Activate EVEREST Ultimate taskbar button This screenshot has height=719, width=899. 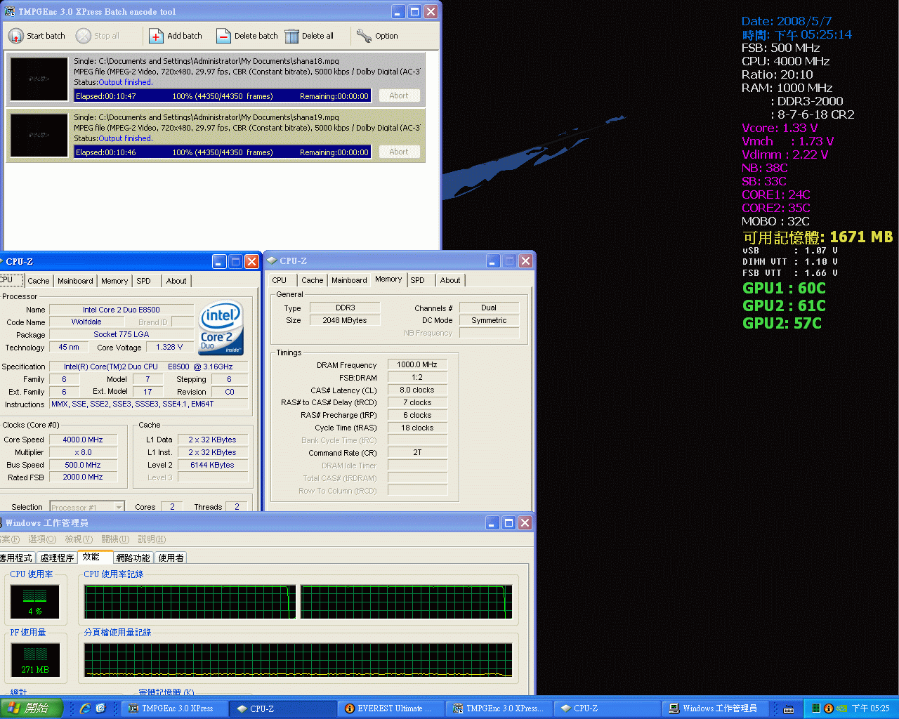tap(392, 708)
